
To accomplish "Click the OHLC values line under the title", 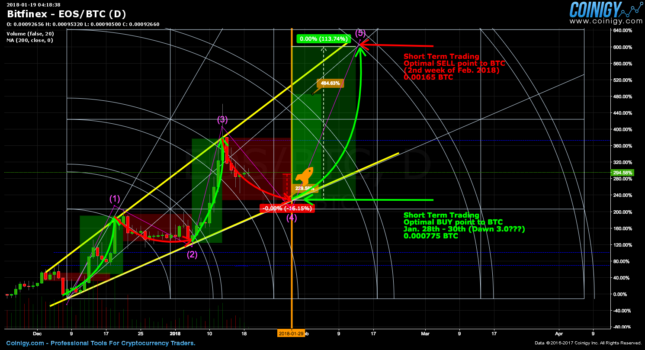I will (83, 24).
